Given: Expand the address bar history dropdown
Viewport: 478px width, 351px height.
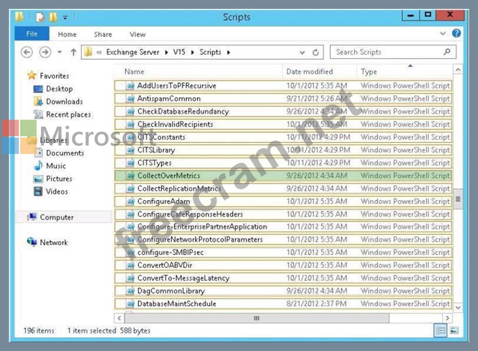Looking at the screenshot, I should click(x=302, y=52).
